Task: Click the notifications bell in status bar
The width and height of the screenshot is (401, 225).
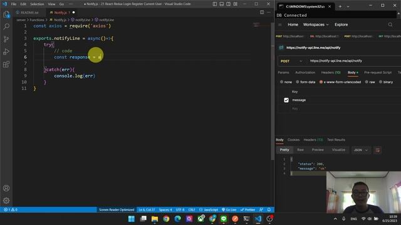Action: [x=269, y=210]
